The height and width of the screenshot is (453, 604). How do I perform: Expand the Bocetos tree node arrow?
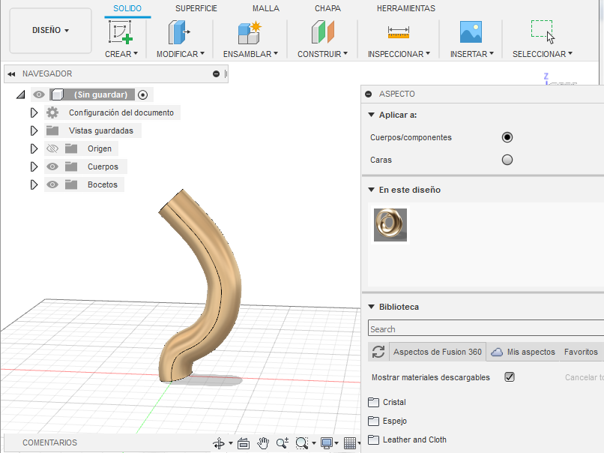click(x=34, y=184)
